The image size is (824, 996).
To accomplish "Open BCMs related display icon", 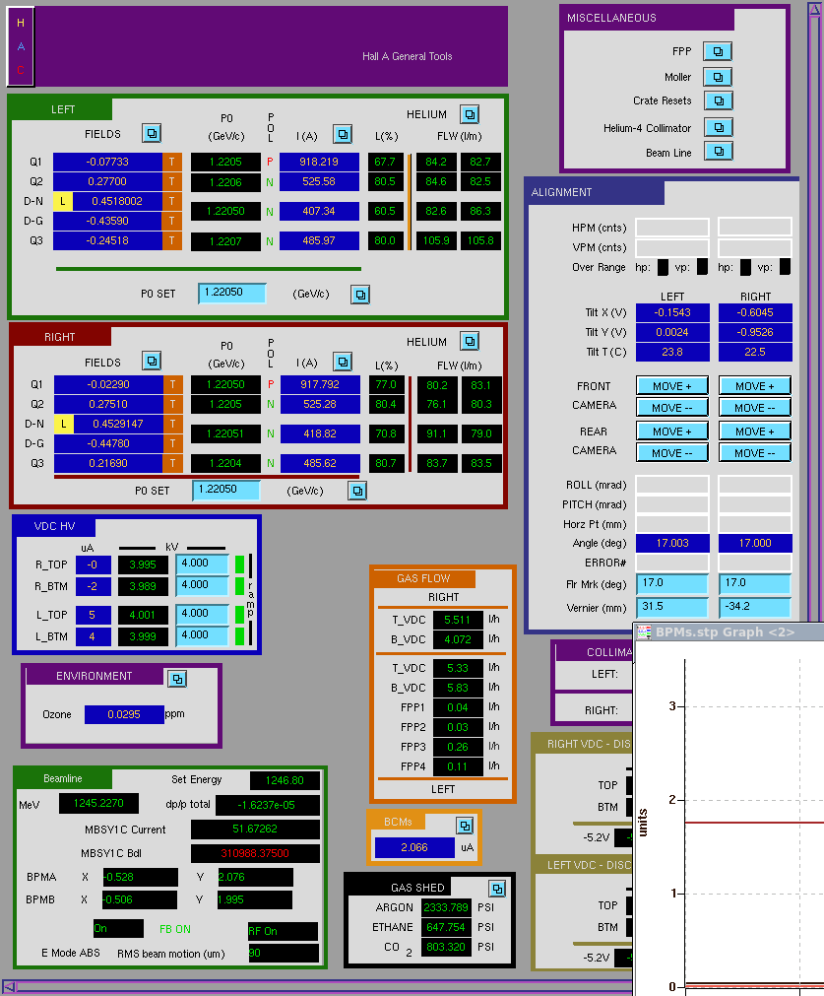I will pos(465,826).
